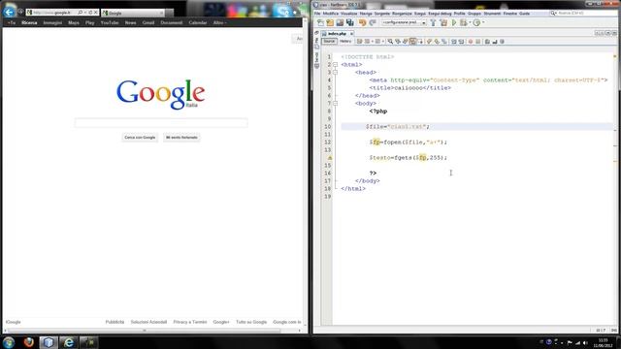Open the Sorgente menu in NetBeans
Viewport: 621px width, 349px height.
[x=381, y=14]
